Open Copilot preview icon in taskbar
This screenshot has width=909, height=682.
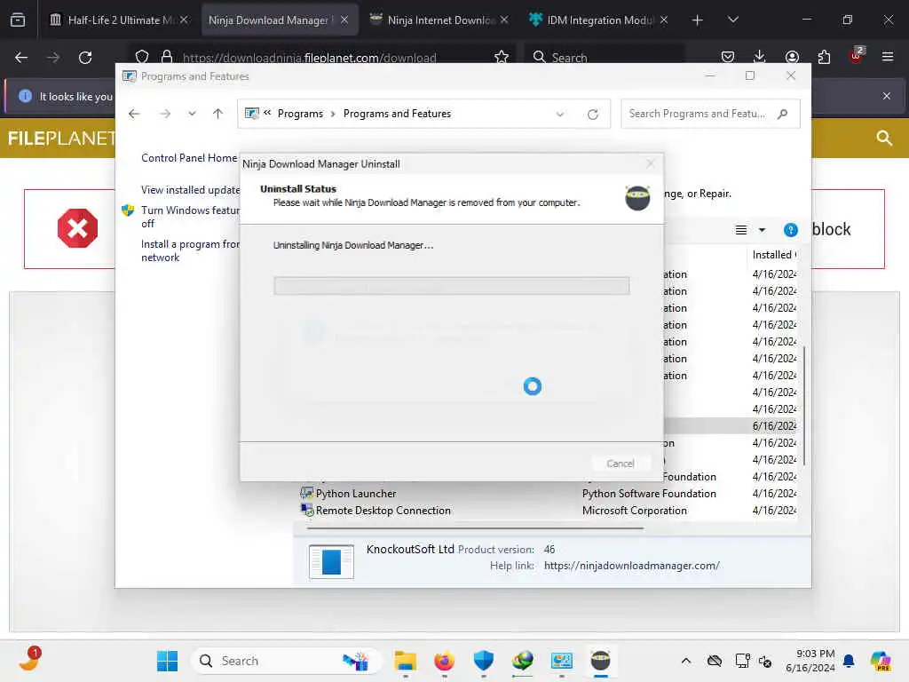pos(881,661)
